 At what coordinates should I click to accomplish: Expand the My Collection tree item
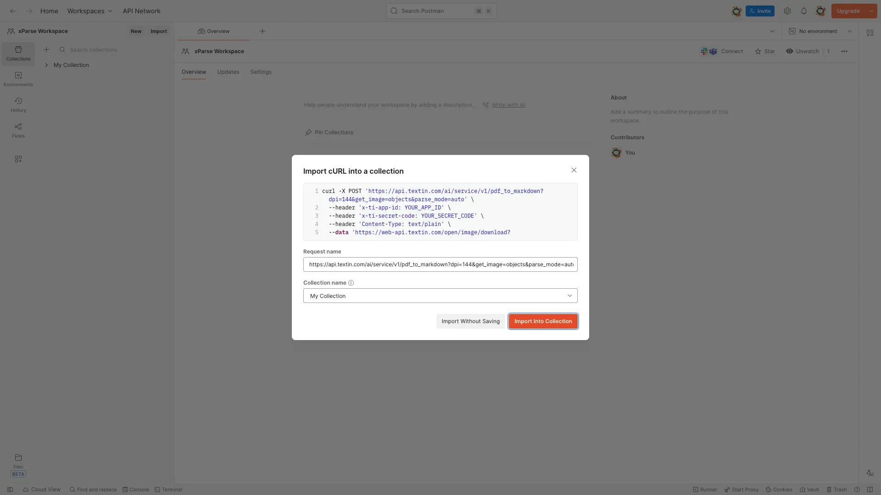coord(46,65)
